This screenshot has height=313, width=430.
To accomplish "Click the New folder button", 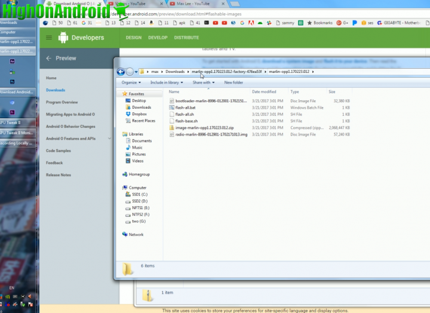I will tap(234, 82).
